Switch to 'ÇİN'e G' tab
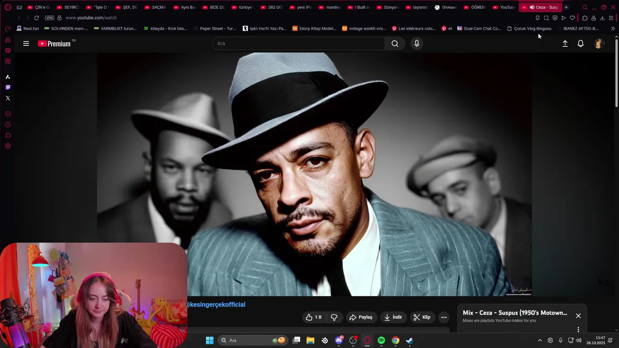Viewport: 619px width, 348px height. point(39,7)
